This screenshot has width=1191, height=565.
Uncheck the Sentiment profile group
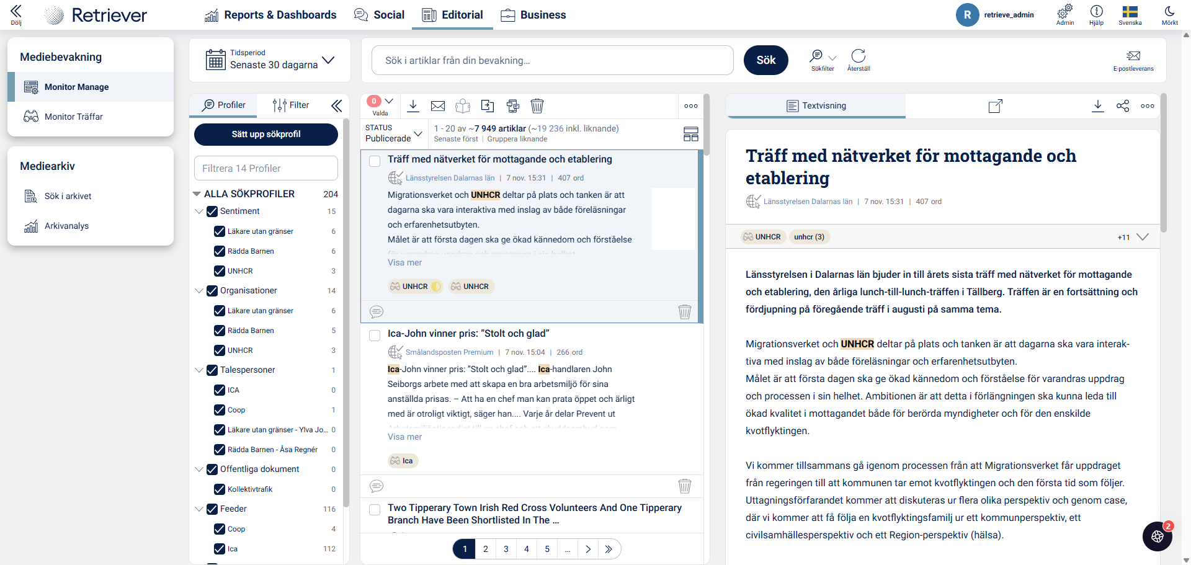[212, 211]
